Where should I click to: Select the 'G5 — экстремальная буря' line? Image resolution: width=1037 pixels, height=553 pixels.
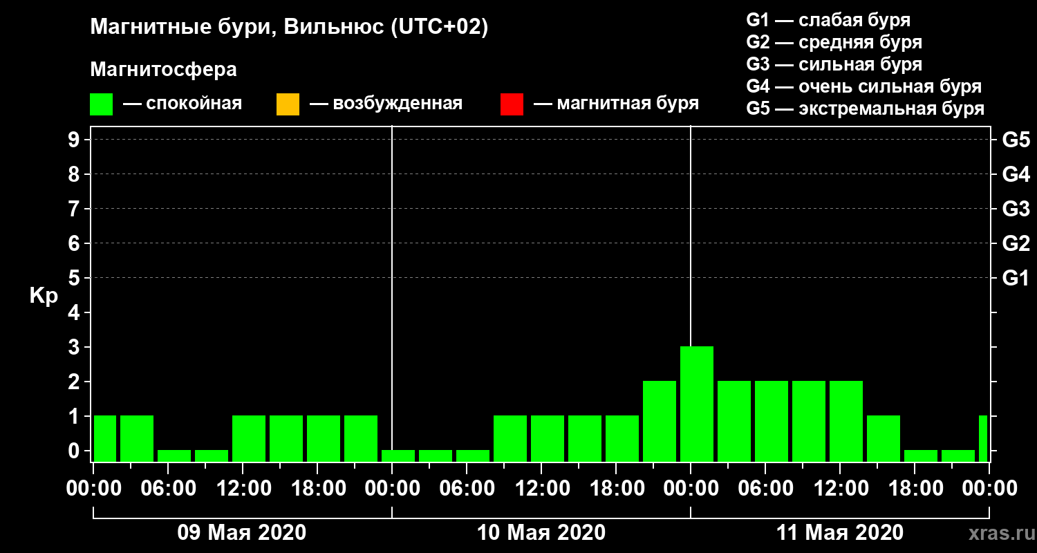[x=865, y=109]
